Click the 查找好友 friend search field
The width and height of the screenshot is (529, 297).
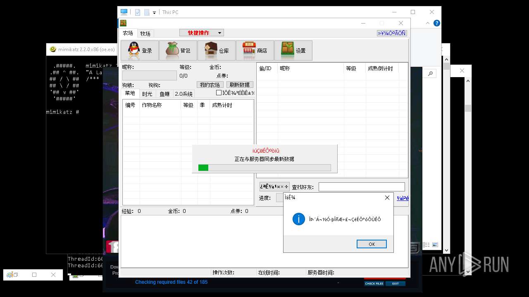click(362, 187)
